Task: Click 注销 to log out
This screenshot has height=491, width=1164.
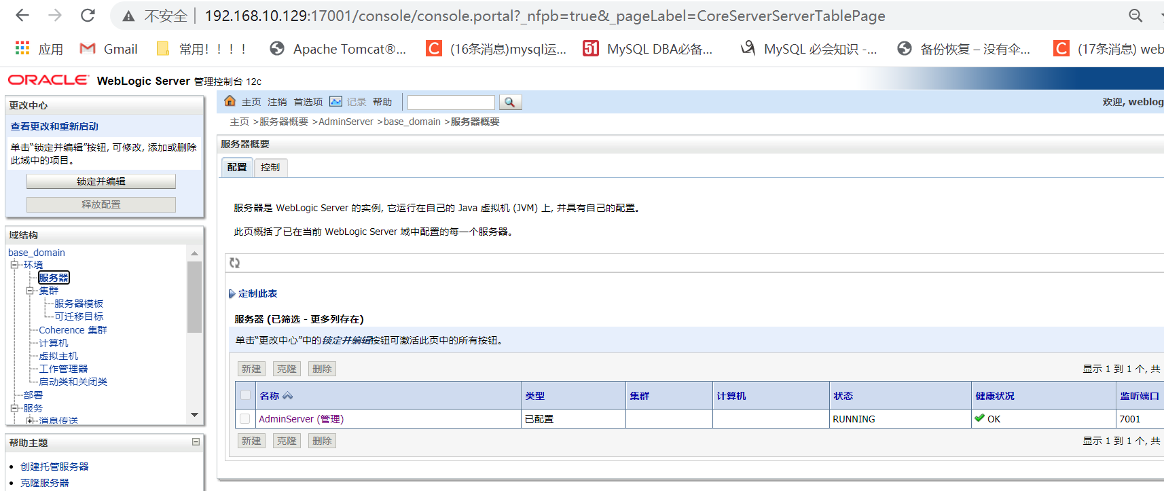Action: point(277,102)
